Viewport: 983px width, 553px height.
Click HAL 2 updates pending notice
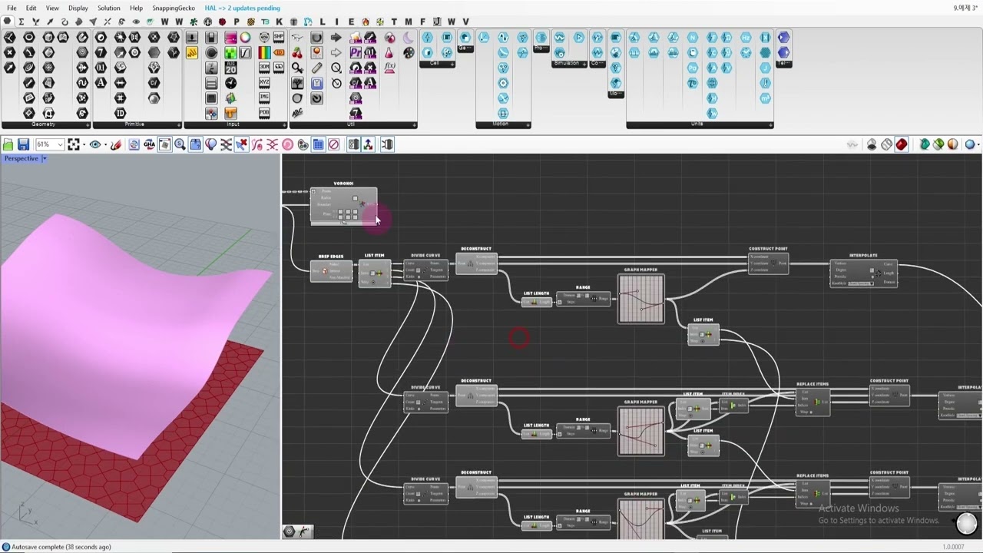(x=242, y=8)
